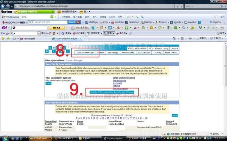Click the KMPlayer toolbar icon
The height and width of the screenshot is (141, 227).
click(92, 22)
